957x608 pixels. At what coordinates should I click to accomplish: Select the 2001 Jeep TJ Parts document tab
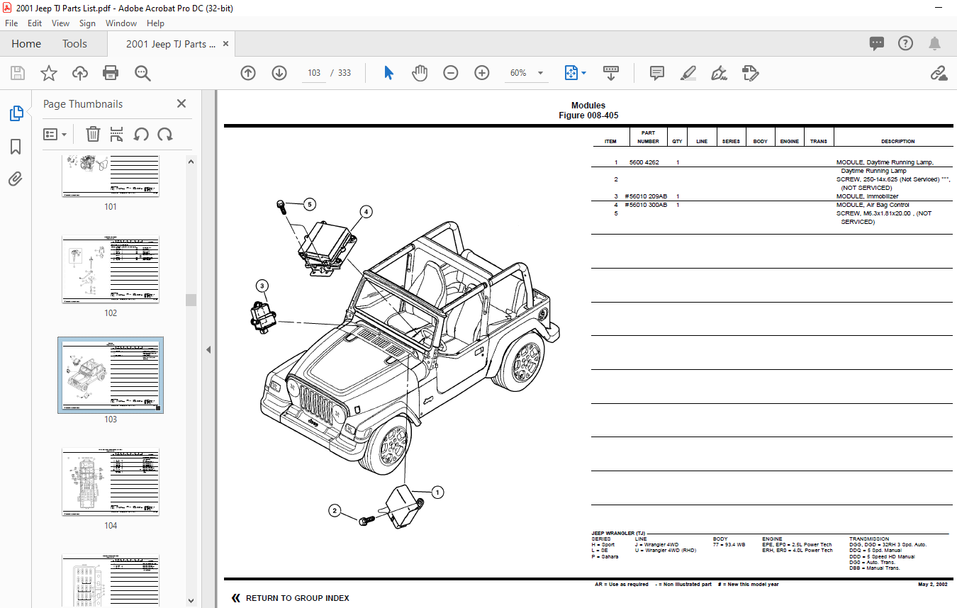171,44
